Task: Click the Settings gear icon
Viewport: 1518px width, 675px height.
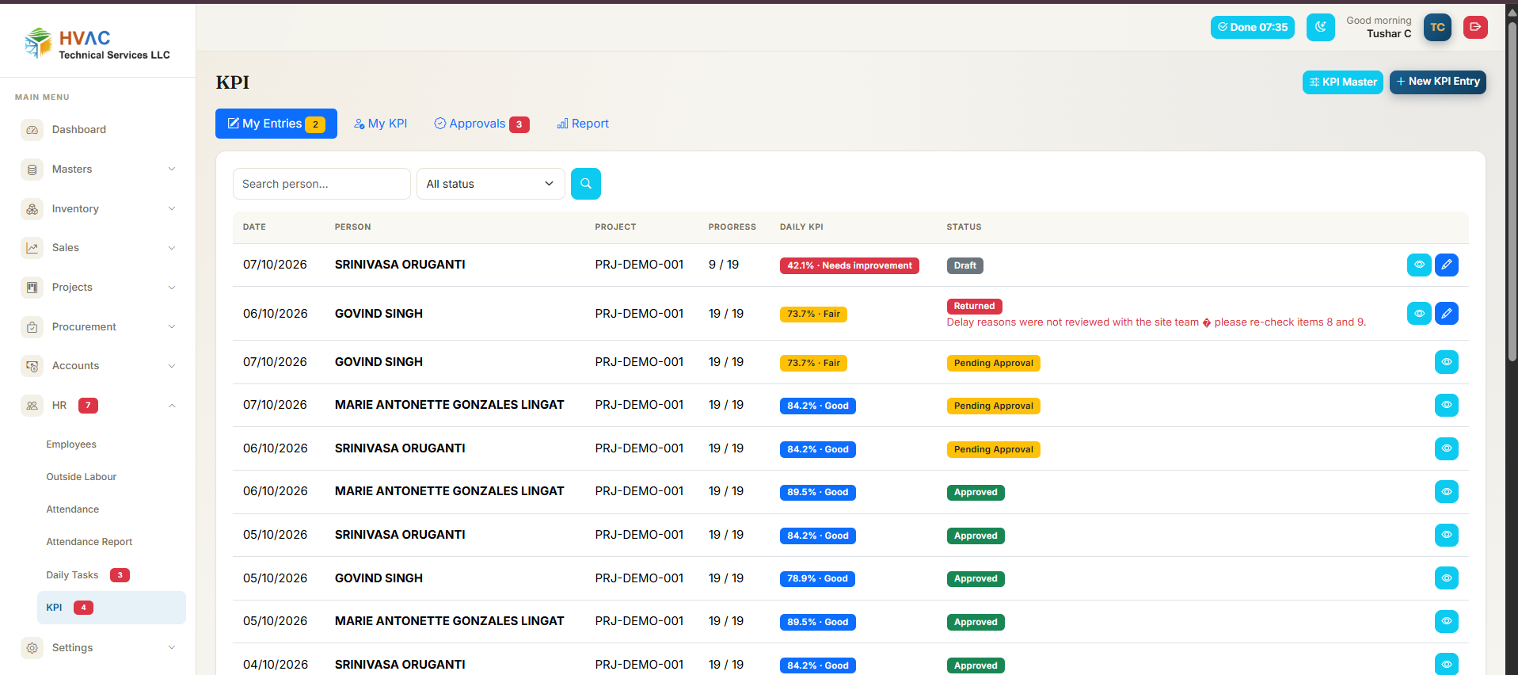Action: point(32,648)
